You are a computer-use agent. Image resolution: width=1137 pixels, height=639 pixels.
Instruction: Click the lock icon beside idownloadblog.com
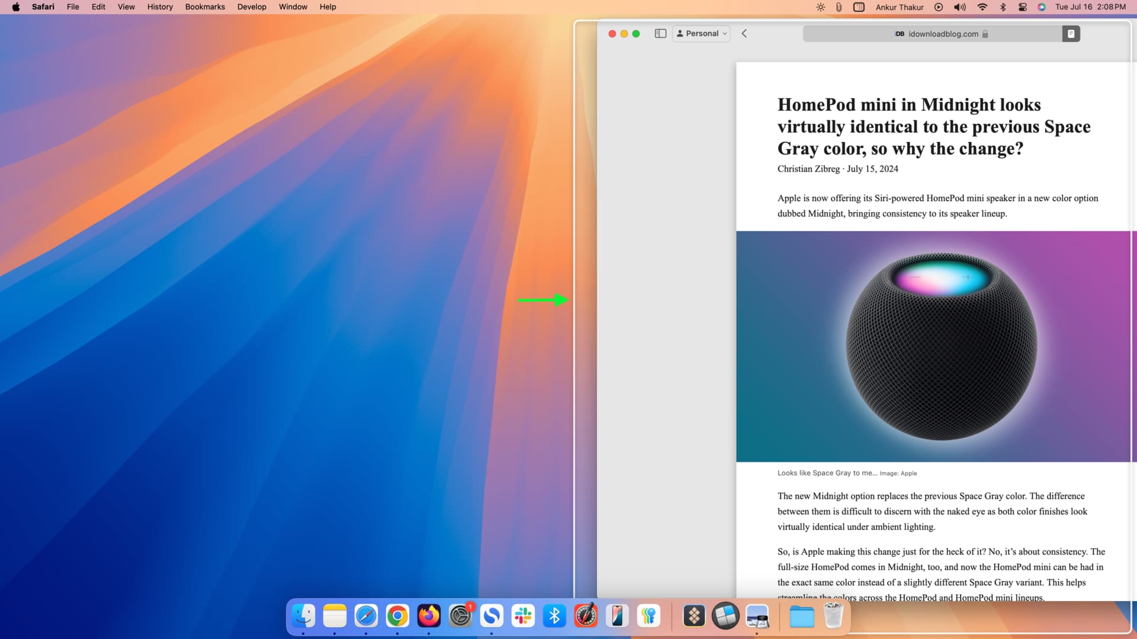tap(985, 34)
